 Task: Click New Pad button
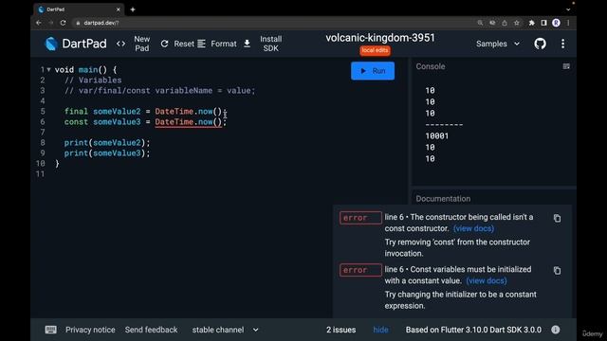pos(141,44)
